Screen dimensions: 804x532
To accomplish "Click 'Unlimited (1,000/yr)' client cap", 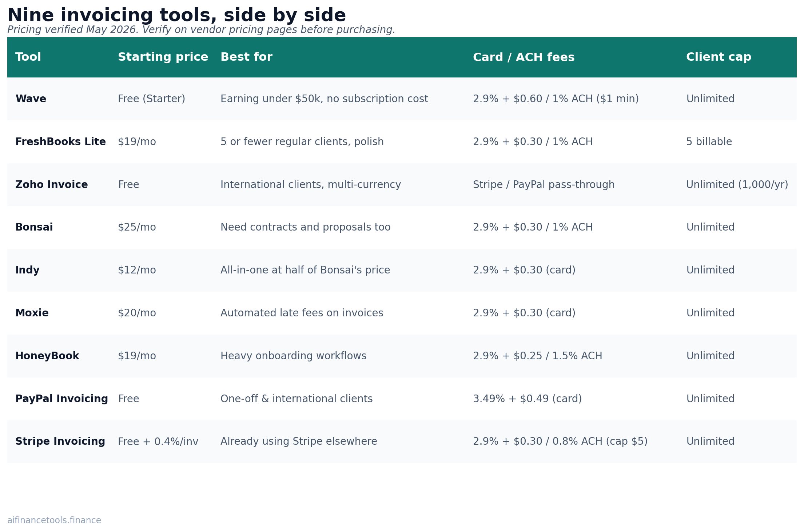I will tap(737, 185).
